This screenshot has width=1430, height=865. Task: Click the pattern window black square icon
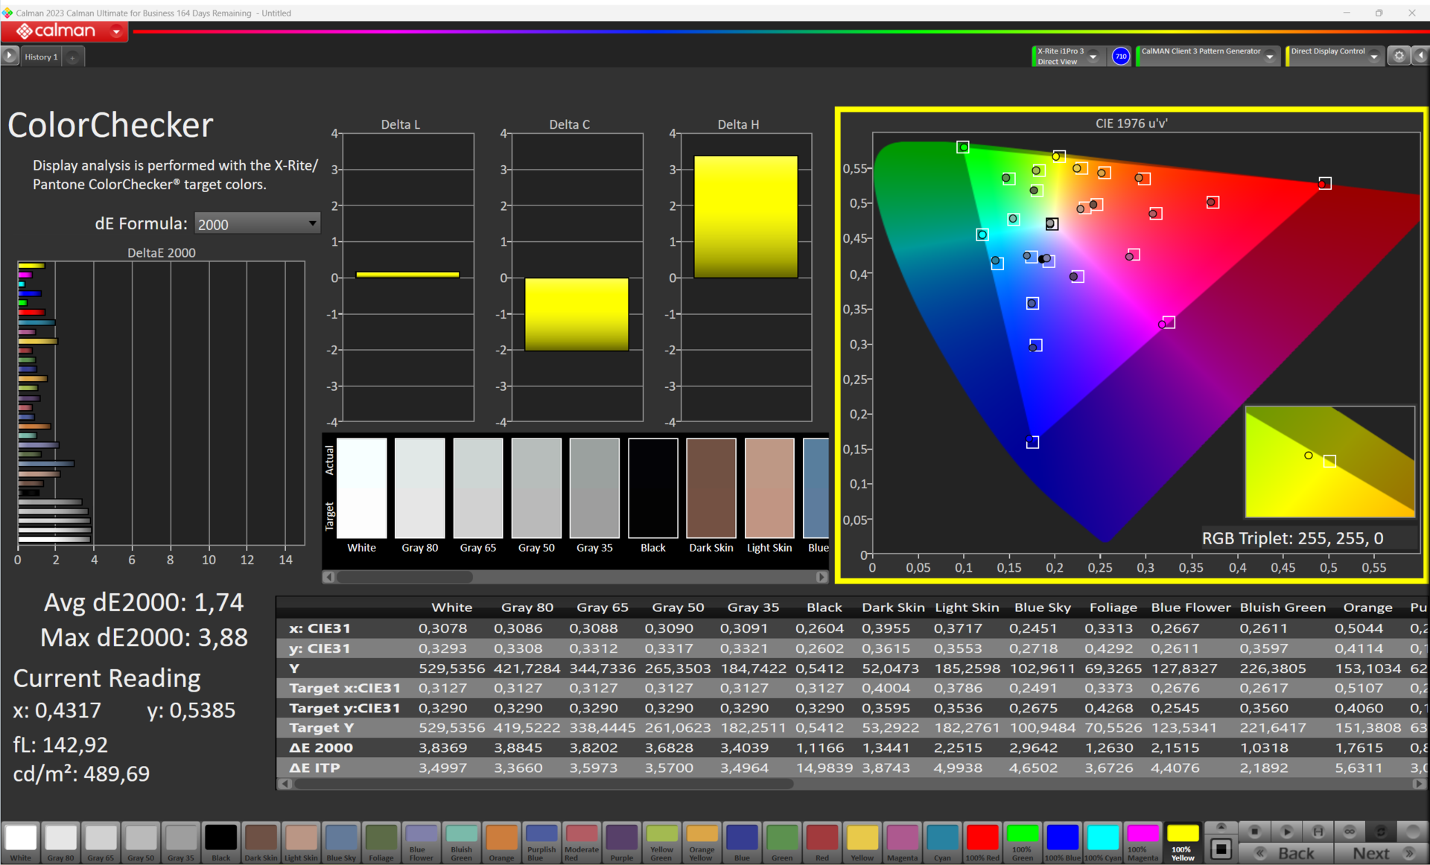(x=1221, y=849)
